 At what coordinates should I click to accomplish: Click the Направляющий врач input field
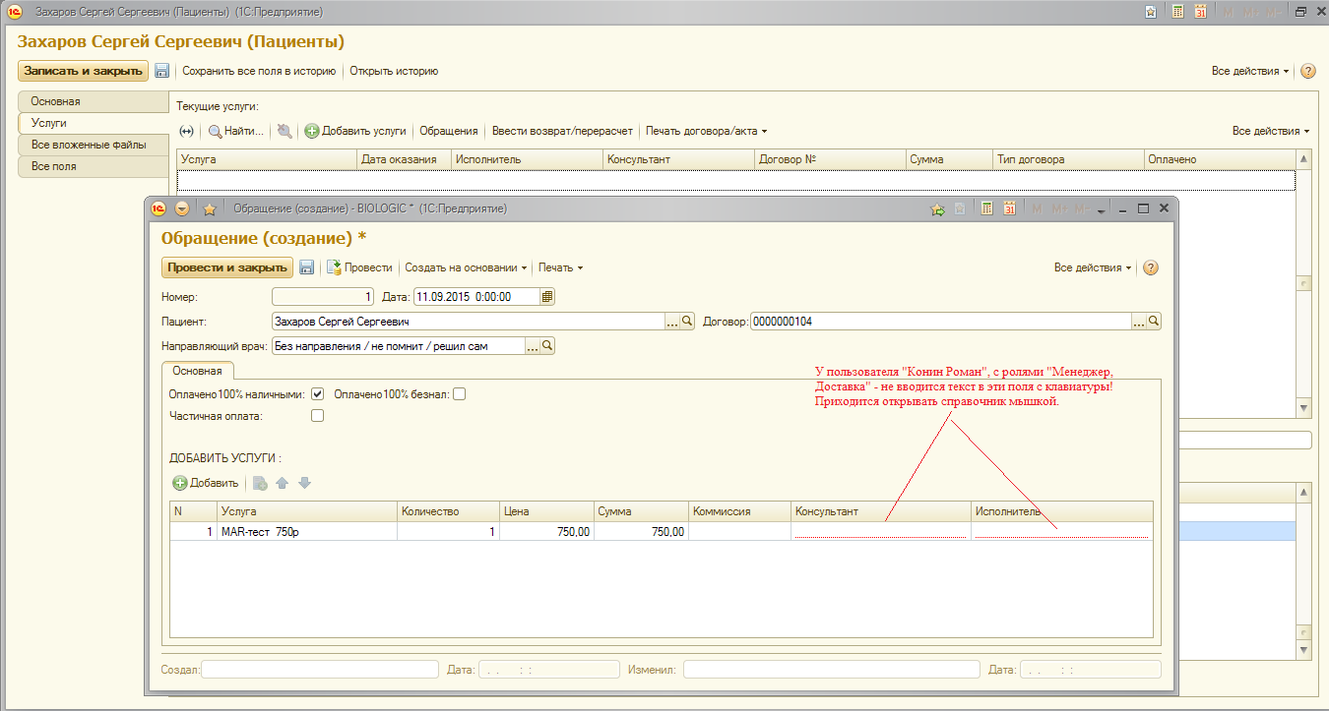pos(398,346)
